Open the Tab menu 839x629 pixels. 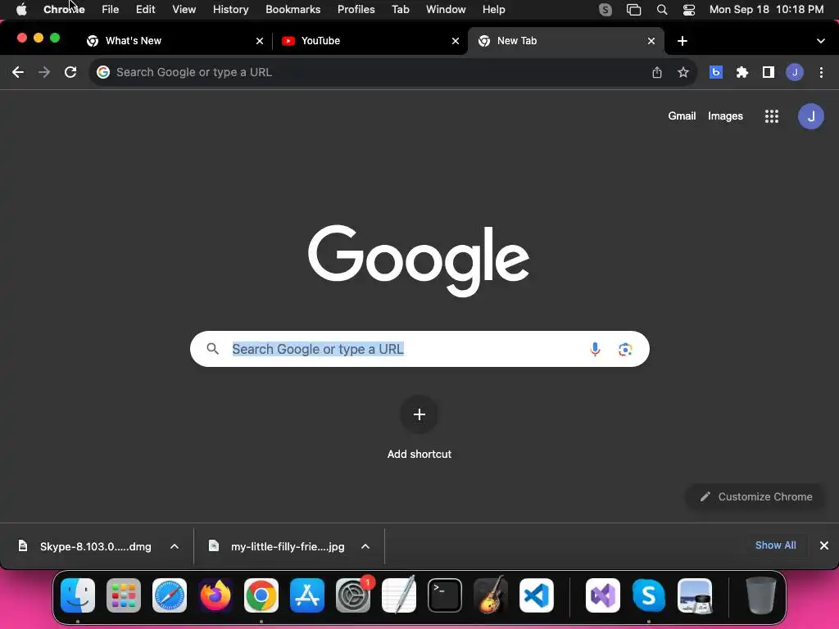400,10
